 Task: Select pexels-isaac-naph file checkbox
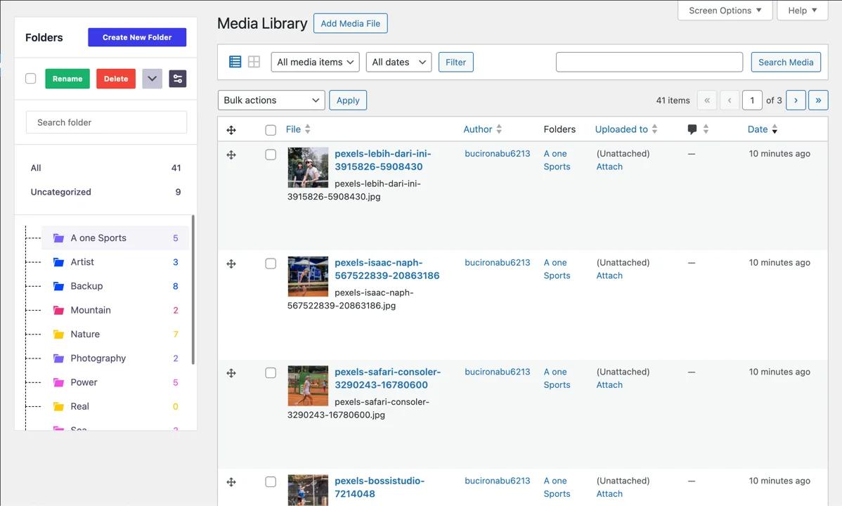pyautogui.click(x=271, y=264)
